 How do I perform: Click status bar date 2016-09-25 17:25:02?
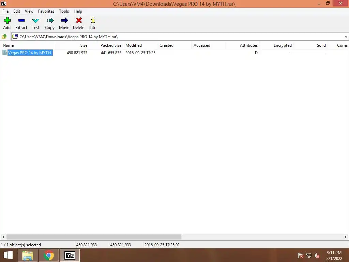pyautogui.click(x=162, y=245)
